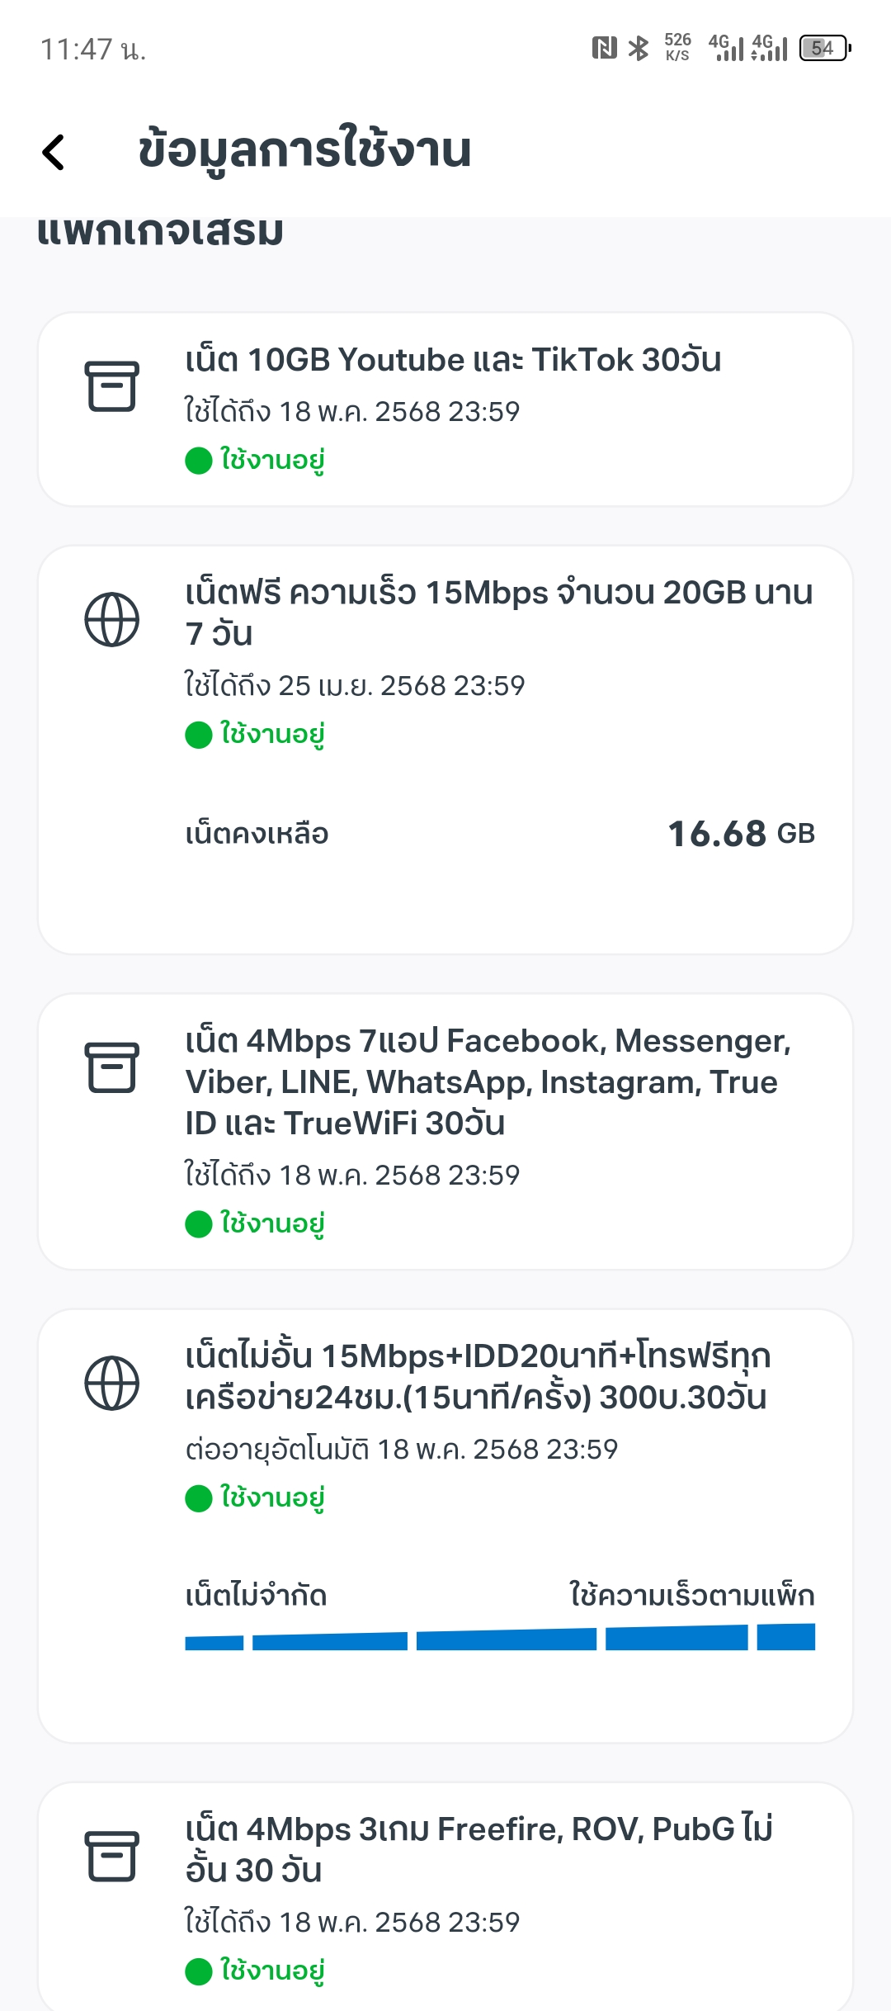Tap the Bluetooth status bar icon
This screenshot has width=891, height=2011.
[639, 48]
